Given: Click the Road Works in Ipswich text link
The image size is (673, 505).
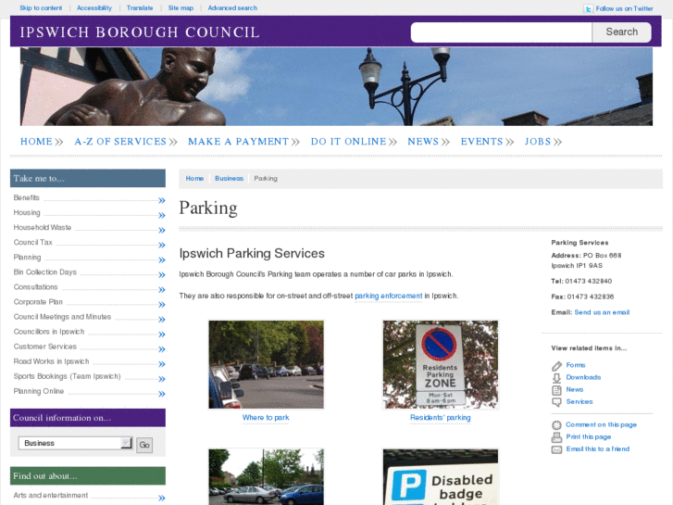Looking at the screenshot, I should 51,361.
